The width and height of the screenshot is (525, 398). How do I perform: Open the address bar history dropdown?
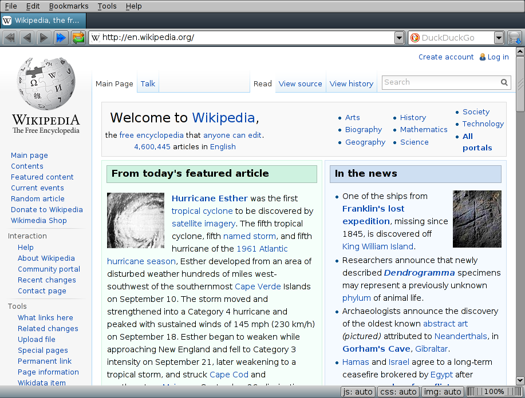(399, 38)
